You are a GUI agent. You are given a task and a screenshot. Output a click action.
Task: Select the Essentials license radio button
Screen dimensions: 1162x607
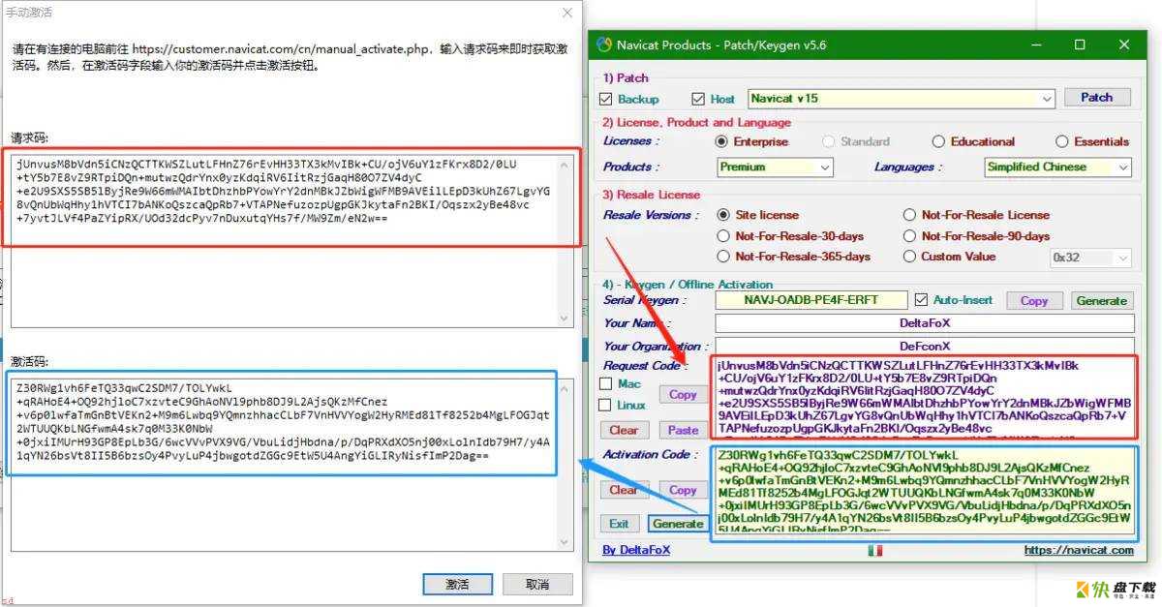(1061, 141)
